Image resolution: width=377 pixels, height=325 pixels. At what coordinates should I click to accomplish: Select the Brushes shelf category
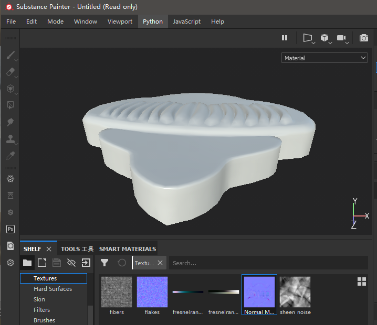coord(45,320)
